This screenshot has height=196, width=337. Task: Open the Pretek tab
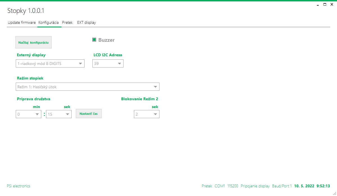point(67,22)
